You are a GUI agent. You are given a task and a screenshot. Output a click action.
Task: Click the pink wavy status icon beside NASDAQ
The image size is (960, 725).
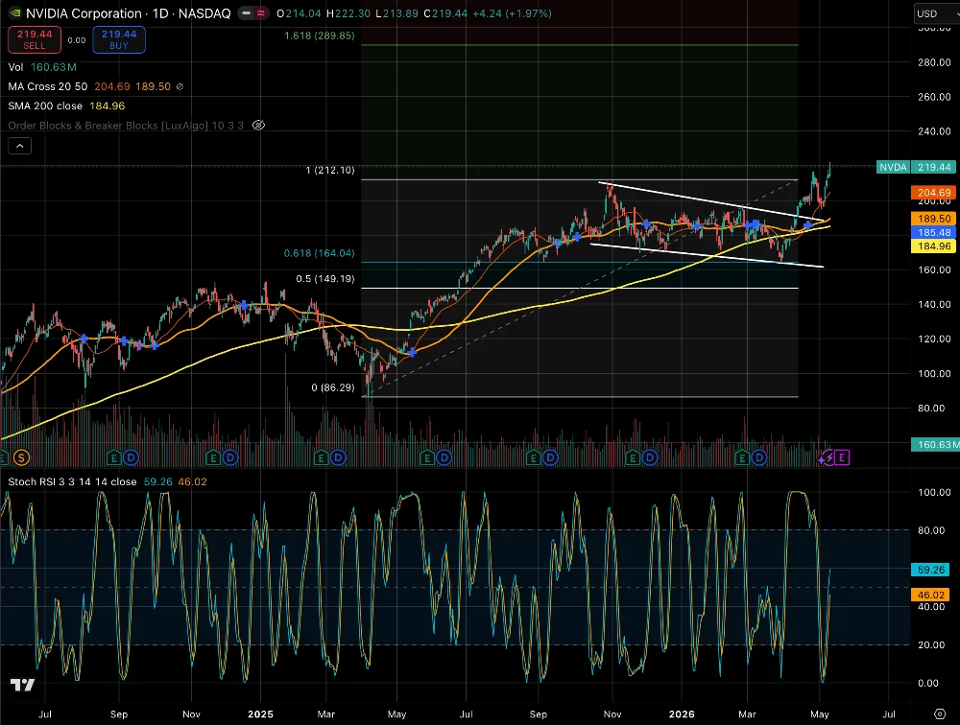(x=261, y=12)
